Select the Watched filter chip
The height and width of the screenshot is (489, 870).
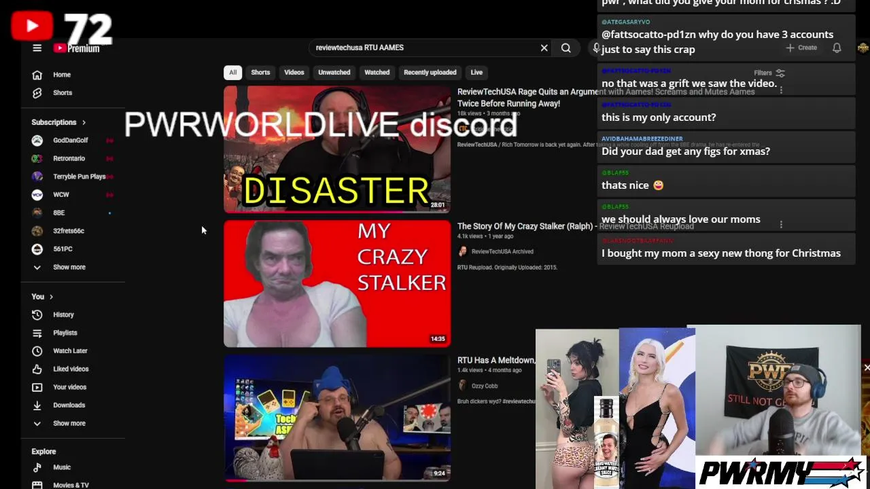coord(377,72)
